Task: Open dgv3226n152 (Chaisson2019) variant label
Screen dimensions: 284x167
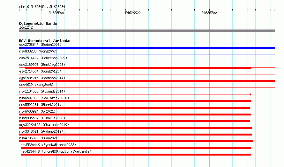Action: pos(44,125)
